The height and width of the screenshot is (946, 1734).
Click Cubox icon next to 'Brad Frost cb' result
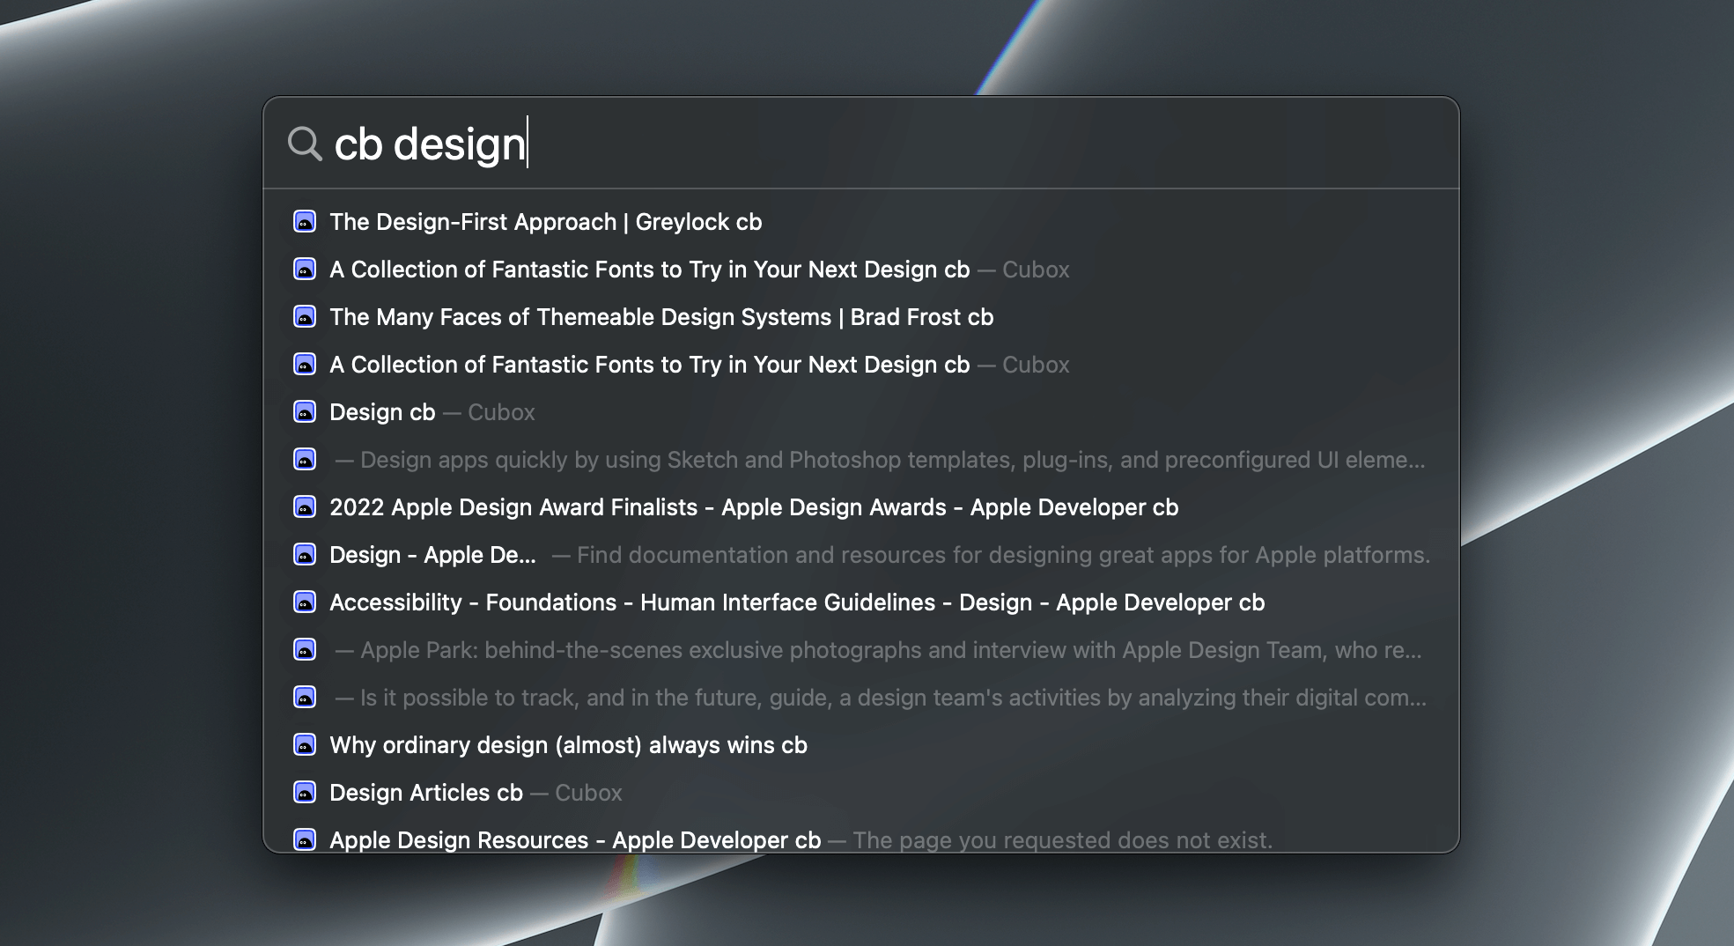(x=305, y=317)
